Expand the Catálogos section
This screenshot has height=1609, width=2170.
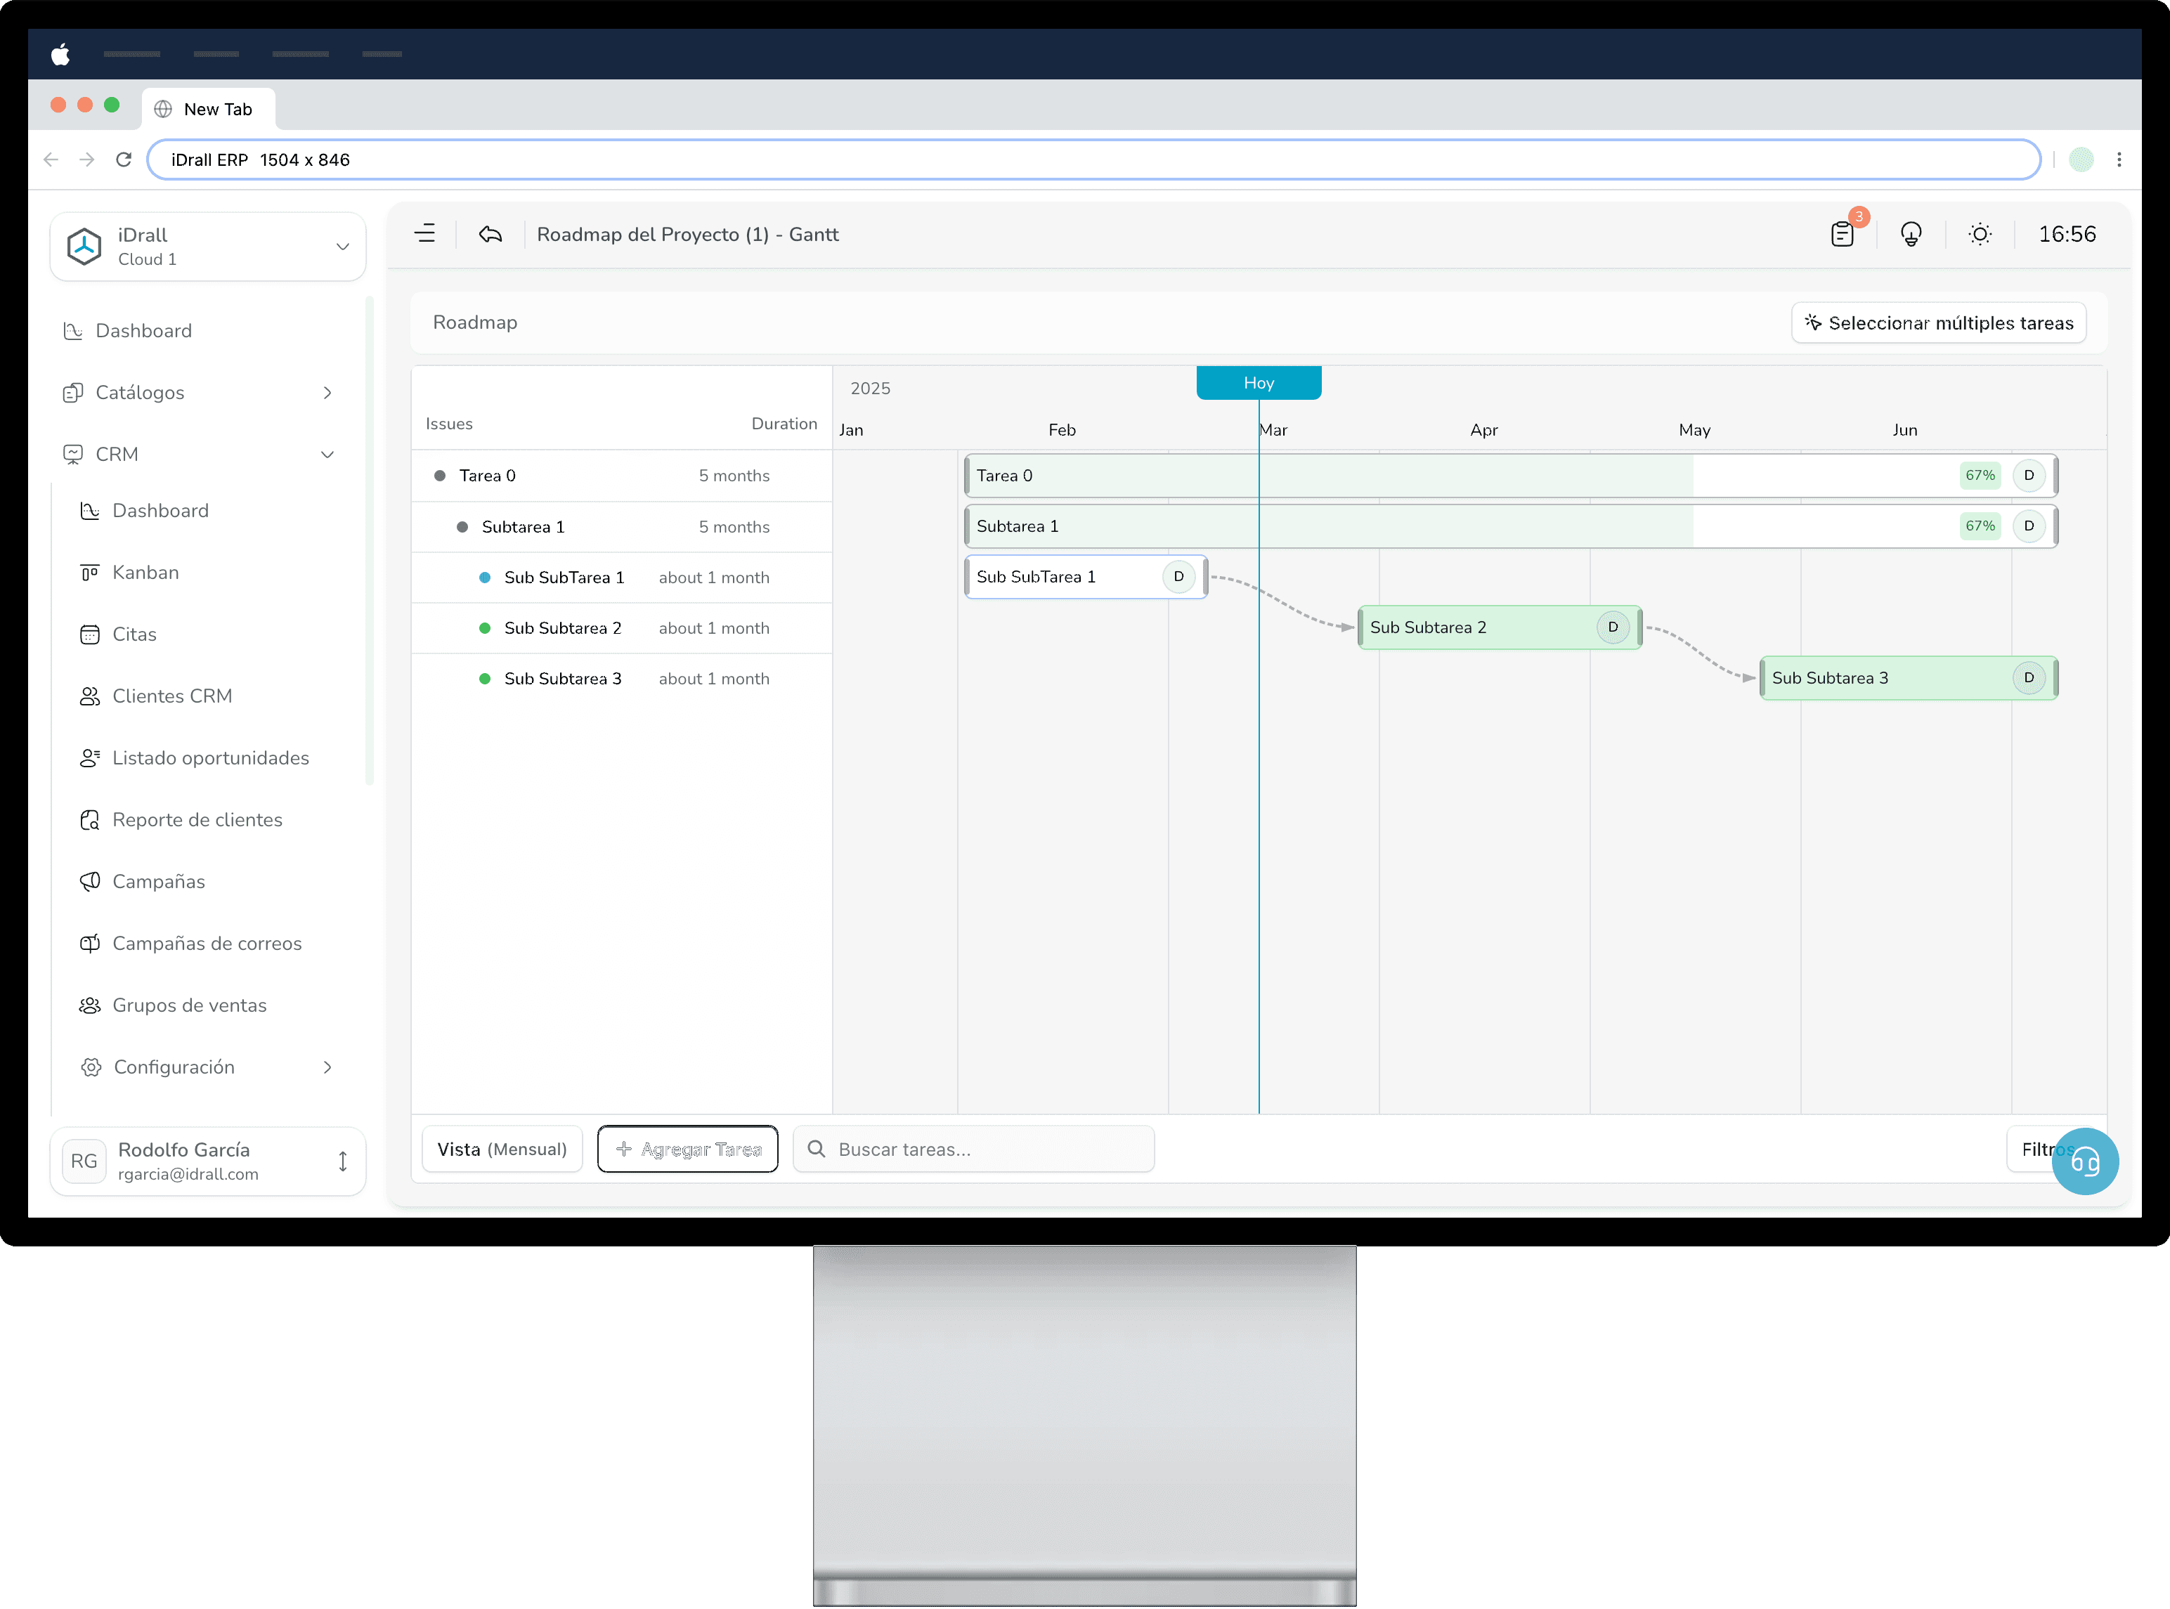click(x=326, y=393)
